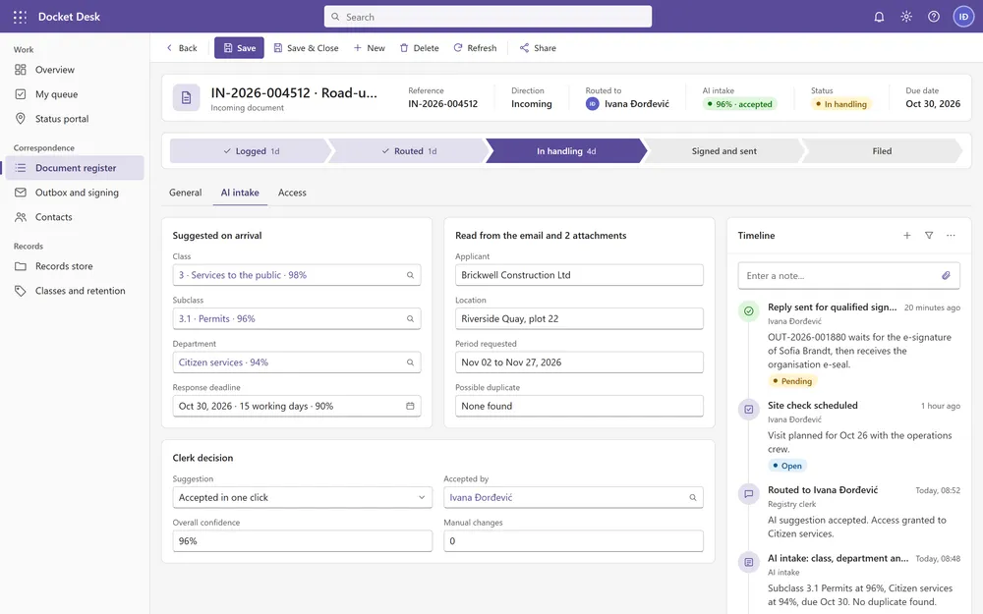Open Classes and retention
Image resolution: width=983 pixels, height=614 pixels.
75,291
